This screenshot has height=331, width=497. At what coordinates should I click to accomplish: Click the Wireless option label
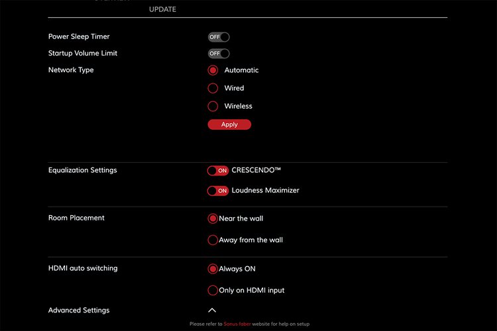pyautogui.click(x=239, y=106)
